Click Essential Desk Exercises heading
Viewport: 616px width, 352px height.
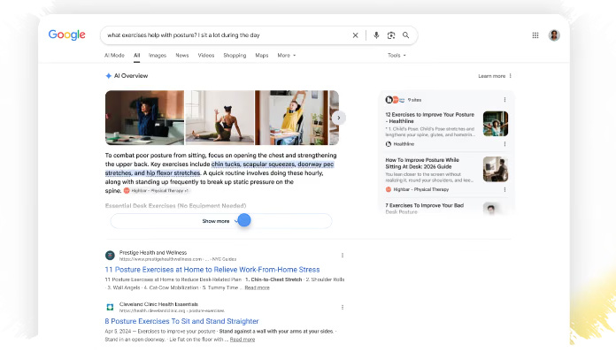click(175, 205)
